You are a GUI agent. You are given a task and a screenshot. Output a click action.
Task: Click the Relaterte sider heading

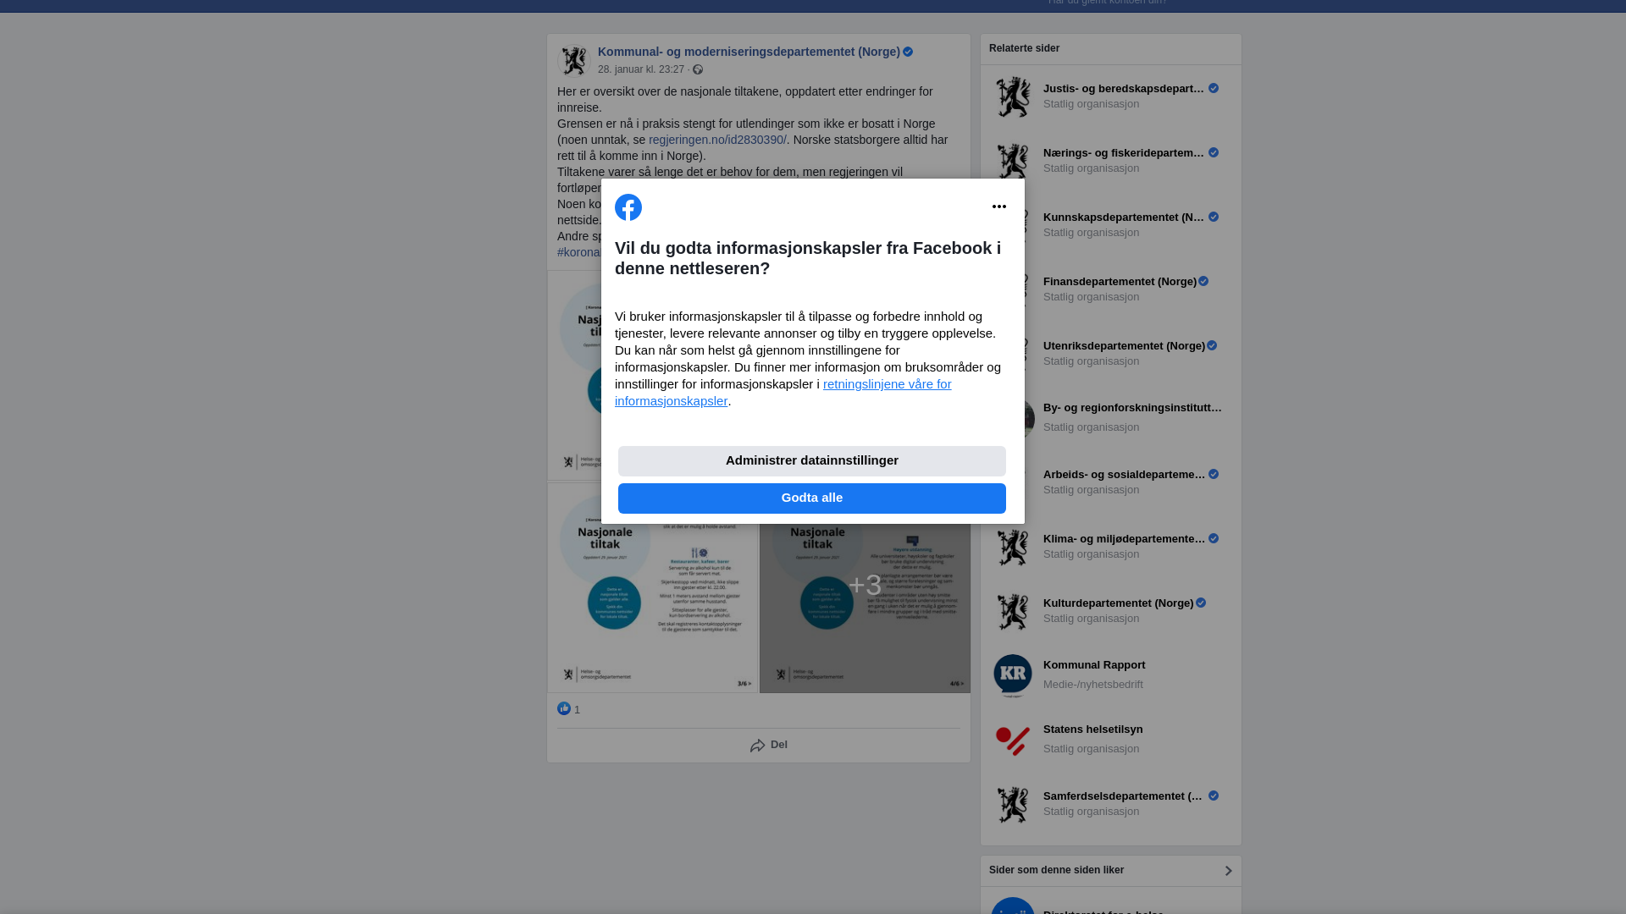point(1024,48)
